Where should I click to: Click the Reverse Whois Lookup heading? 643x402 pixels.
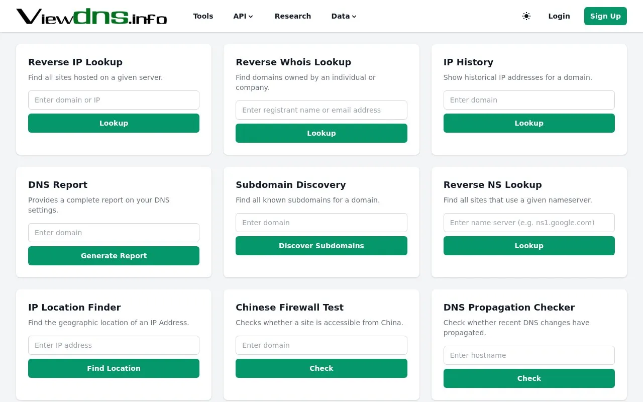point(293,62)
